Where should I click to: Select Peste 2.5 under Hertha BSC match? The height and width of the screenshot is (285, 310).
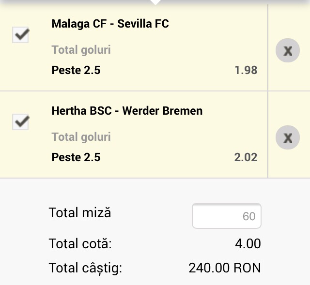coord(76,157)
